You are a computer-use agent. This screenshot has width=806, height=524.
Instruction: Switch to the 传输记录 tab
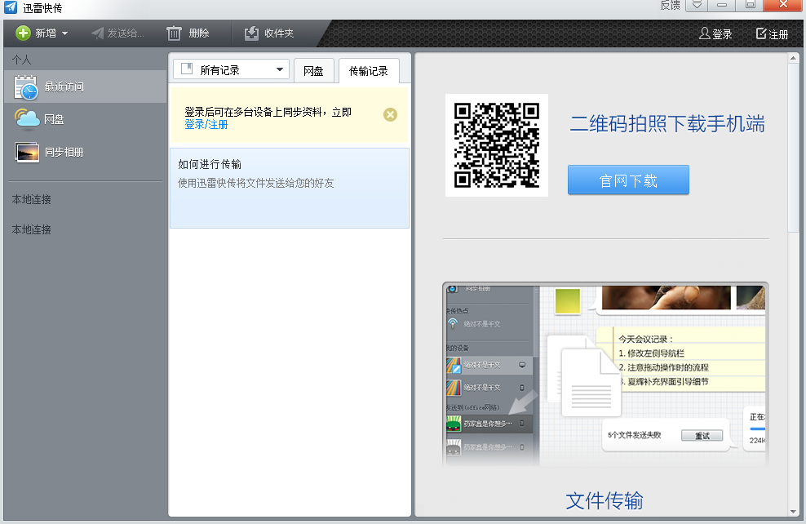click(x=369, y=71)
